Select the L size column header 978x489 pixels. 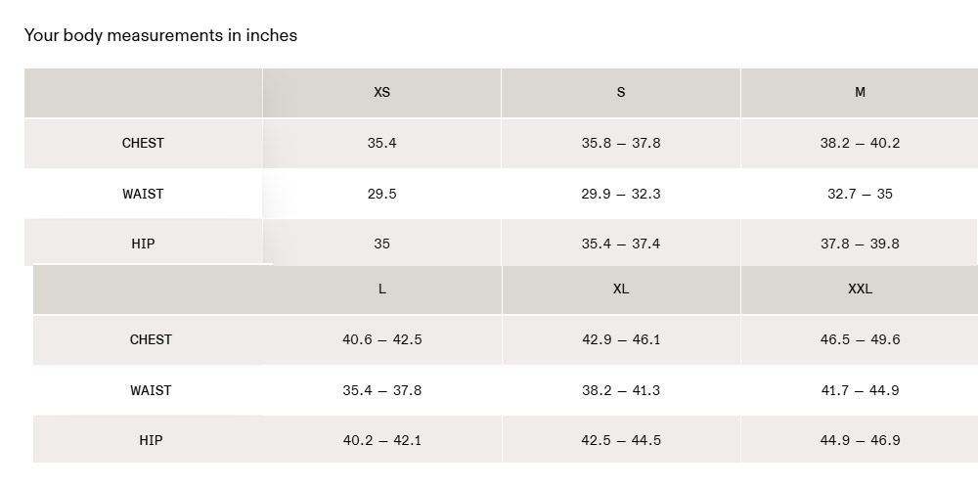tap(381, 289)
